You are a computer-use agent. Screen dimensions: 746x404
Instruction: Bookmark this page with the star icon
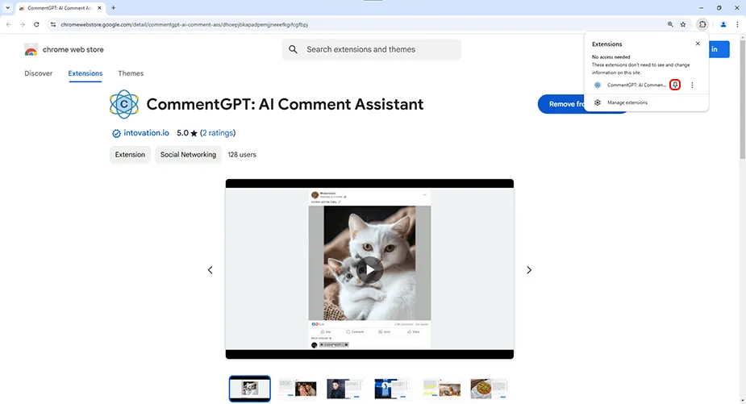click(x=683, y=24)
